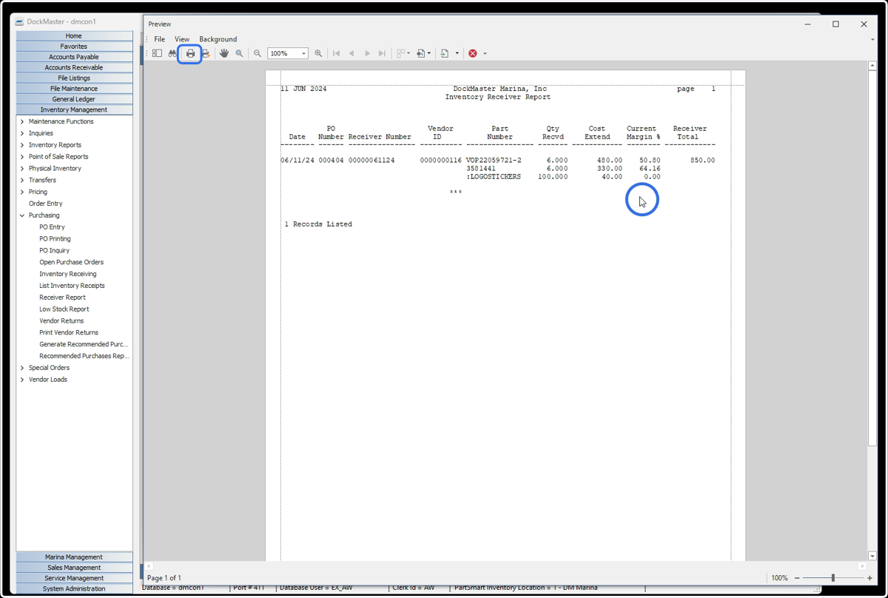Click the Zoom Out toolbar icon
The image size is (888, 598).
coord(258,53)
